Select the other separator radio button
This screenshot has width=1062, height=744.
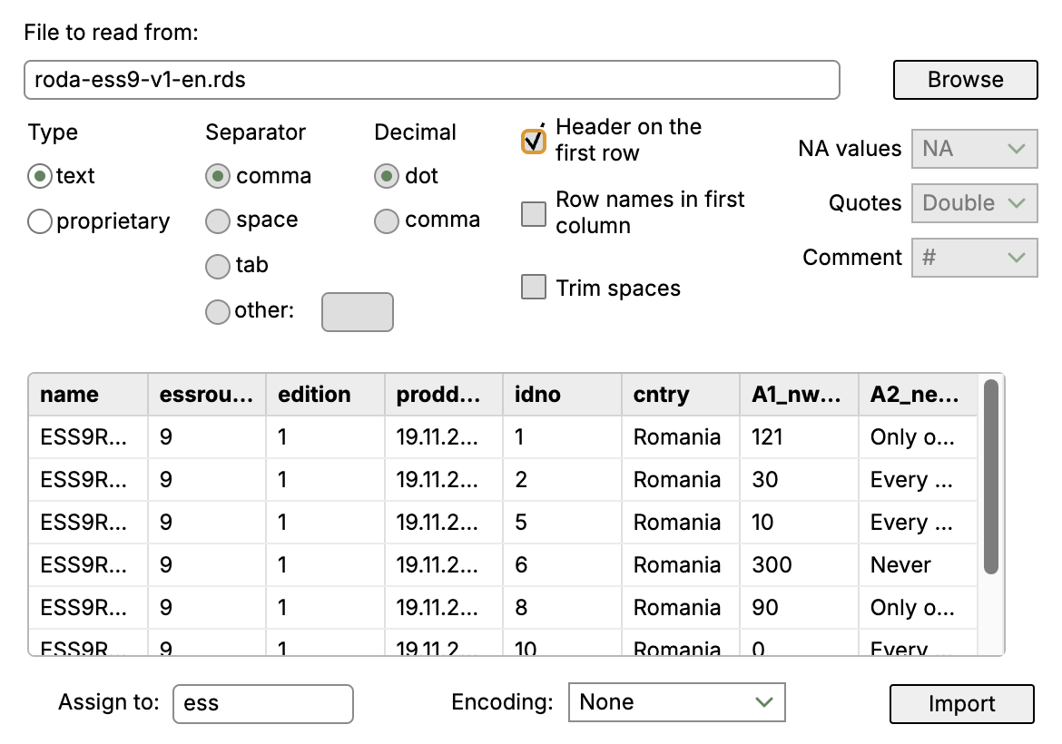(218, 311)
